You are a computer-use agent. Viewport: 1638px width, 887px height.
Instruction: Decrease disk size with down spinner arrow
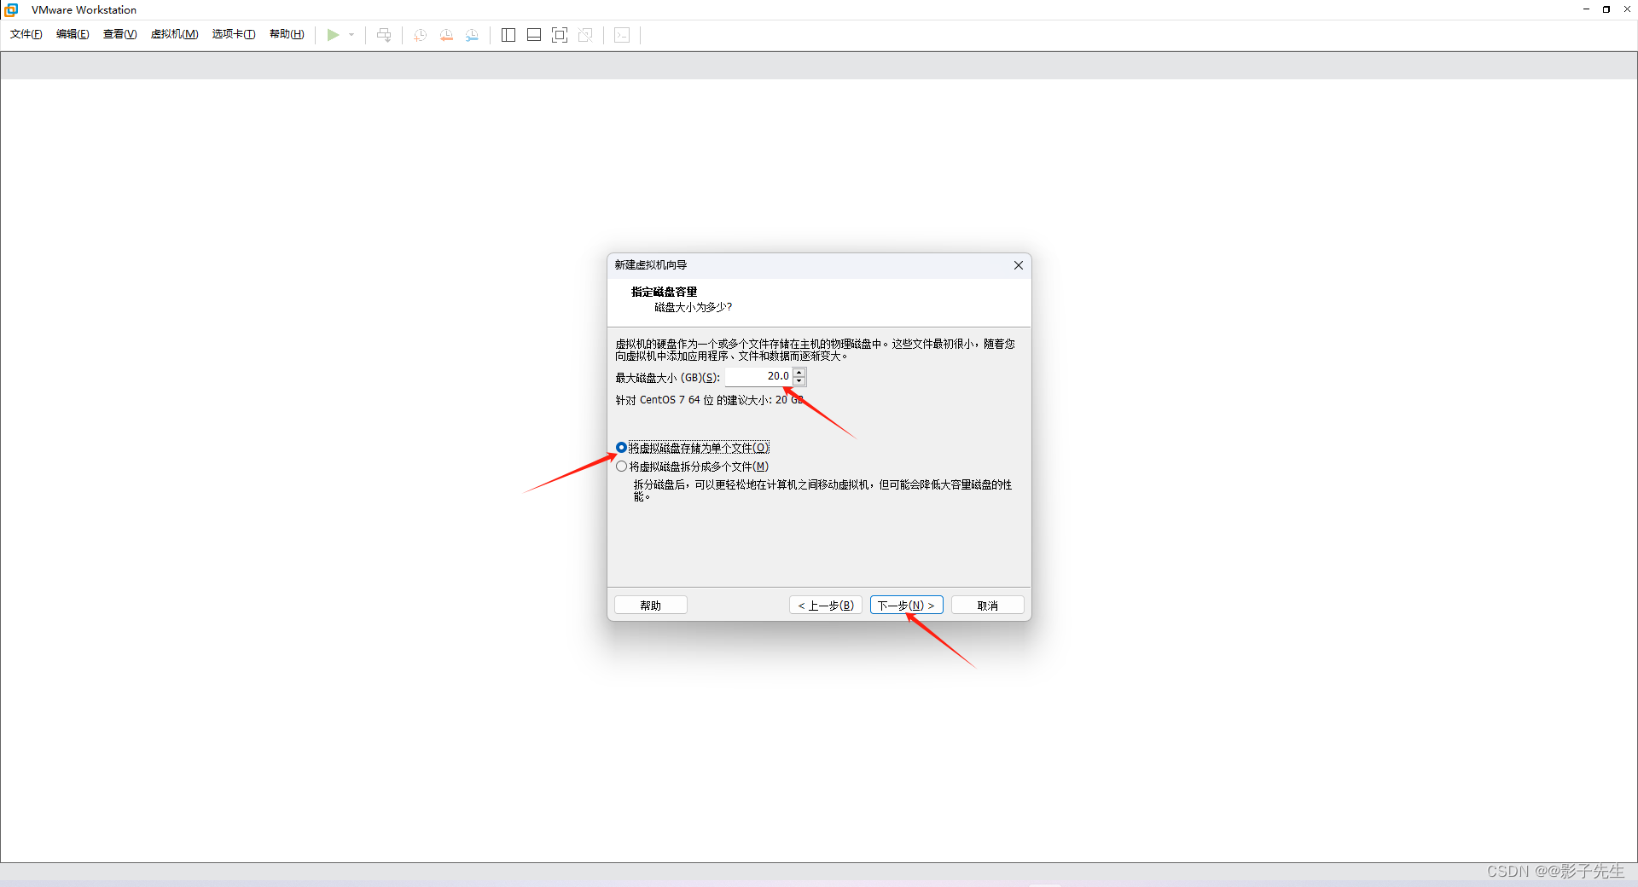[799, 381]
